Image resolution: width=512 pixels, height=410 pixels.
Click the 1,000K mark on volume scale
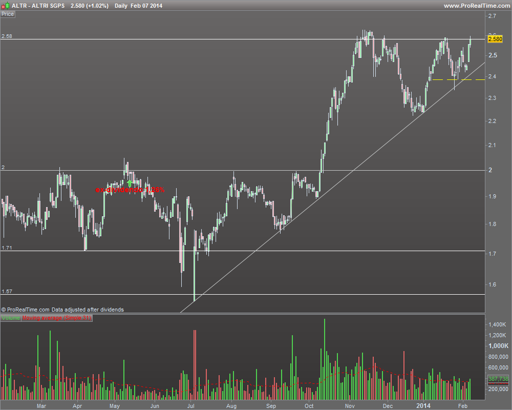click(498, 345)
